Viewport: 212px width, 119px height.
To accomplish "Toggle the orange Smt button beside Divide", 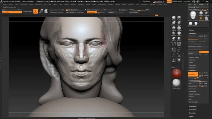I will (203, 52).
